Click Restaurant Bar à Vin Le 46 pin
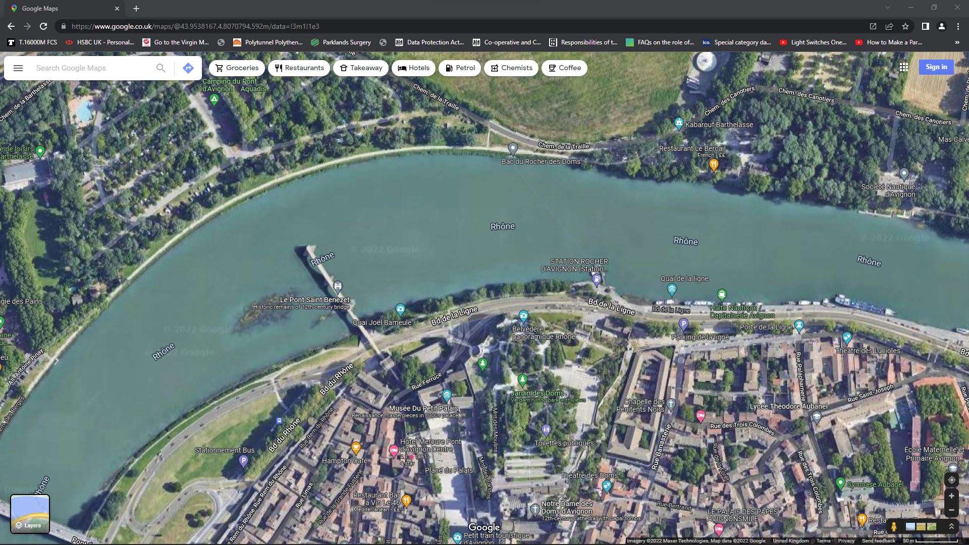 406,500
